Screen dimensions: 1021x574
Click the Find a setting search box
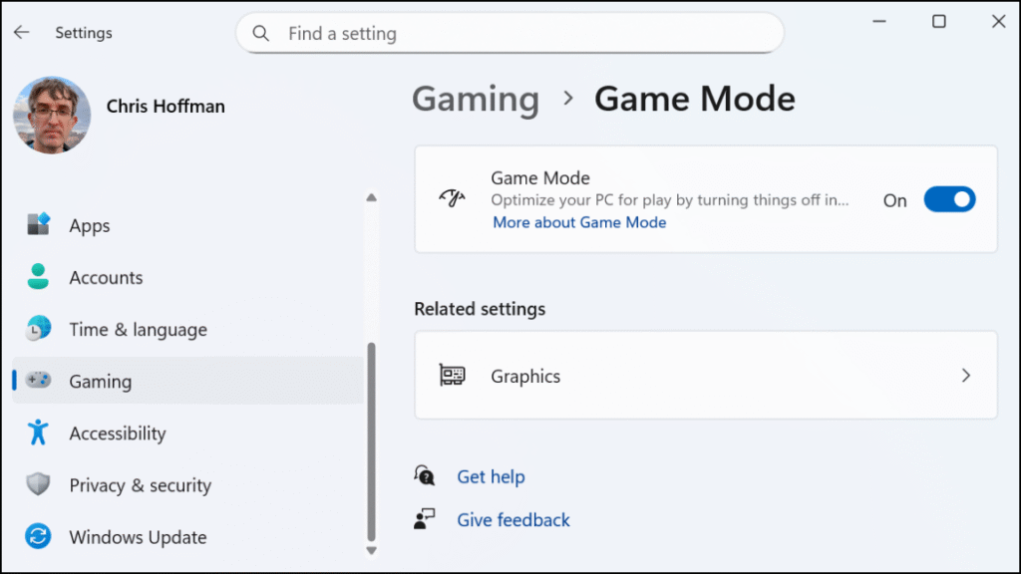(x=518, y=34)
